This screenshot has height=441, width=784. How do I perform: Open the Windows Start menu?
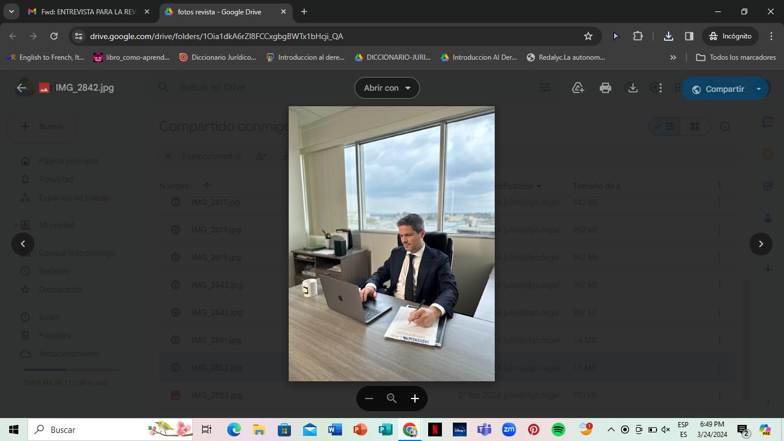coord(14,430)
